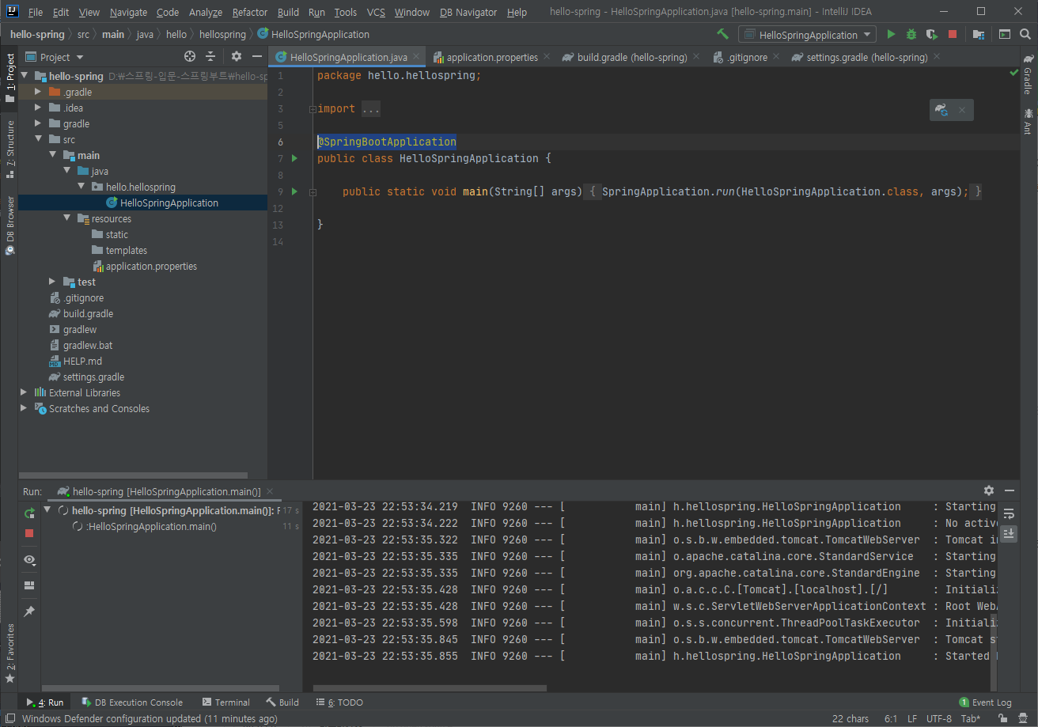The width and height of the screenshot is (1038, 727).
Task: Collapse all nodes in the Project panel
Action: tap(210, 56)
